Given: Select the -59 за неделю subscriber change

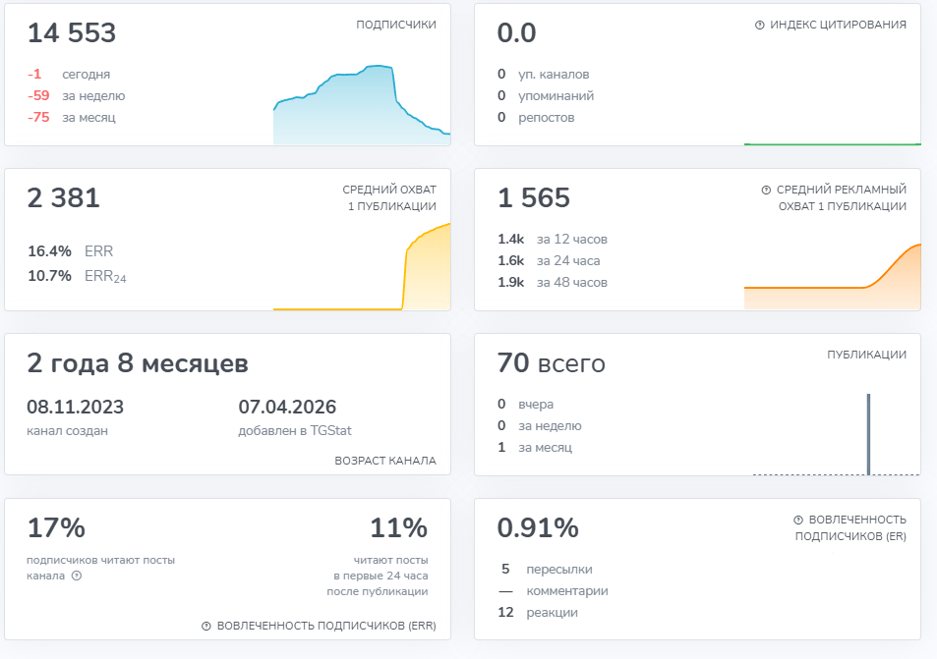Looking at the screenshot, I should point(77,95).
